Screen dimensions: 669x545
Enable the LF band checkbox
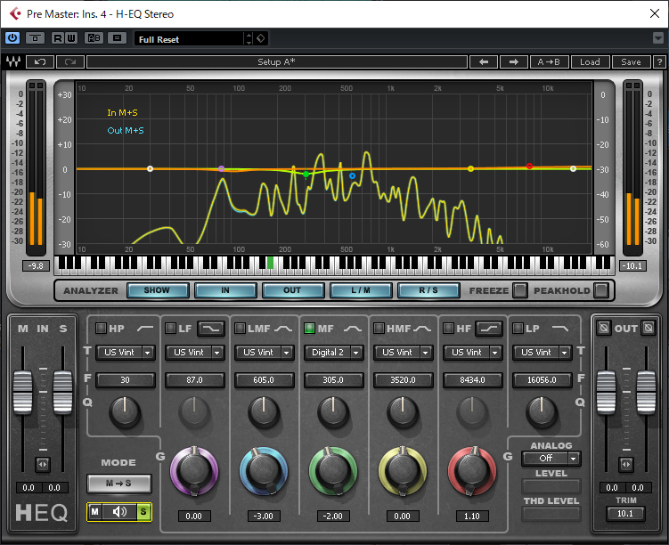pyautogui.click(x=170, y=329)
